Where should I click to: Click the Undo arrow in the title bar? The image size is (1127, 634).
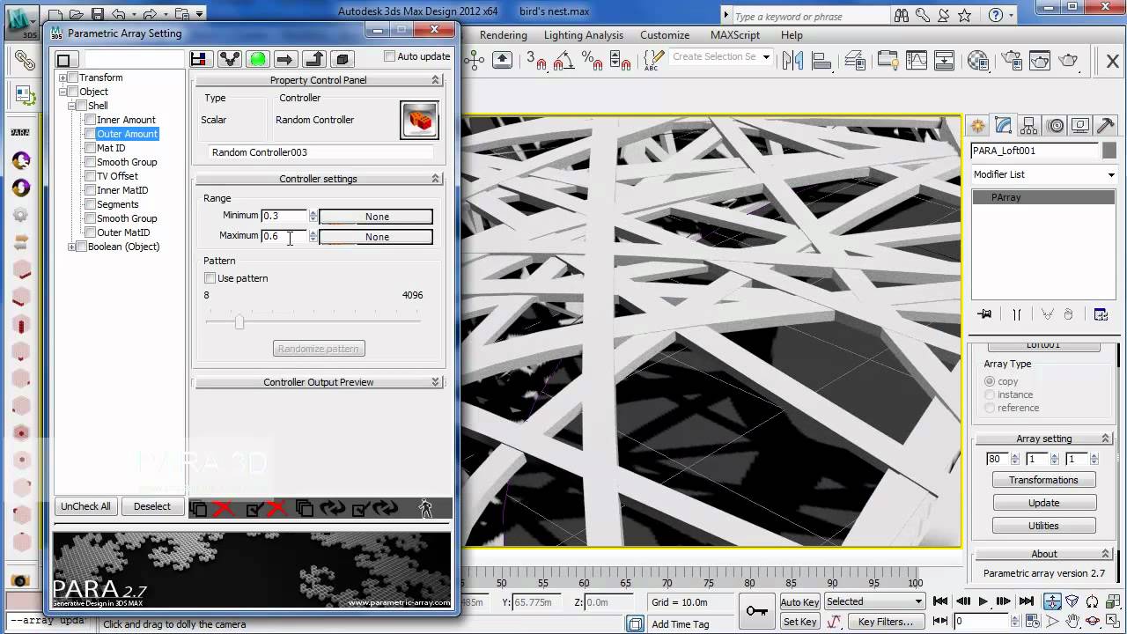[x=119, y=14]
